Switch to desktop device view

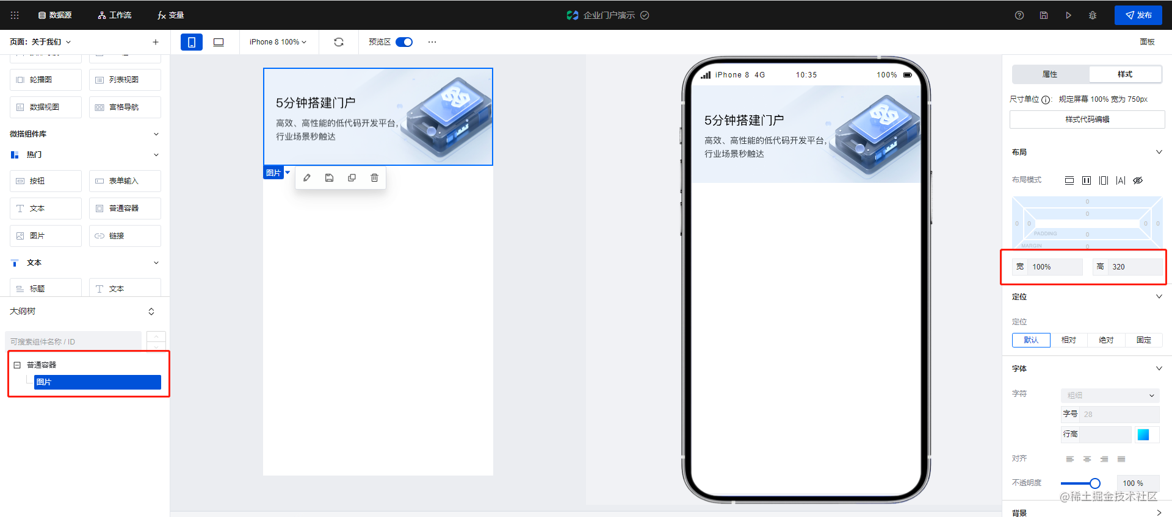pos(219,42)
